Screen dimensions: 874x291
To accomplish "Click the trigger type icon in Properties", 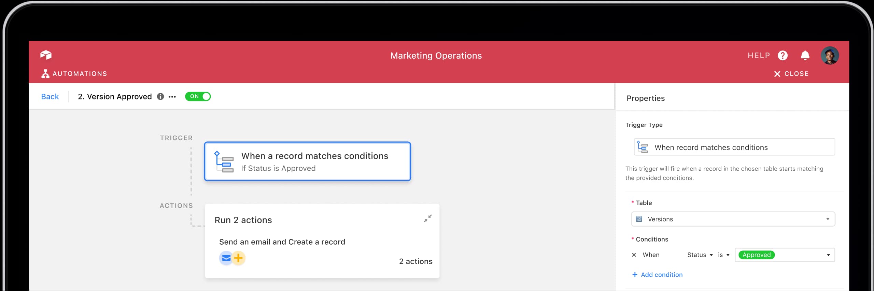I will [x=642, y=147].
